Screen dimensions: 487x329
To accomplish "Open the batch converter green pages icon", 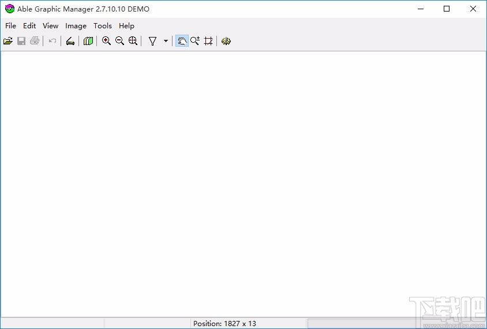I will (x=88, y=41).
